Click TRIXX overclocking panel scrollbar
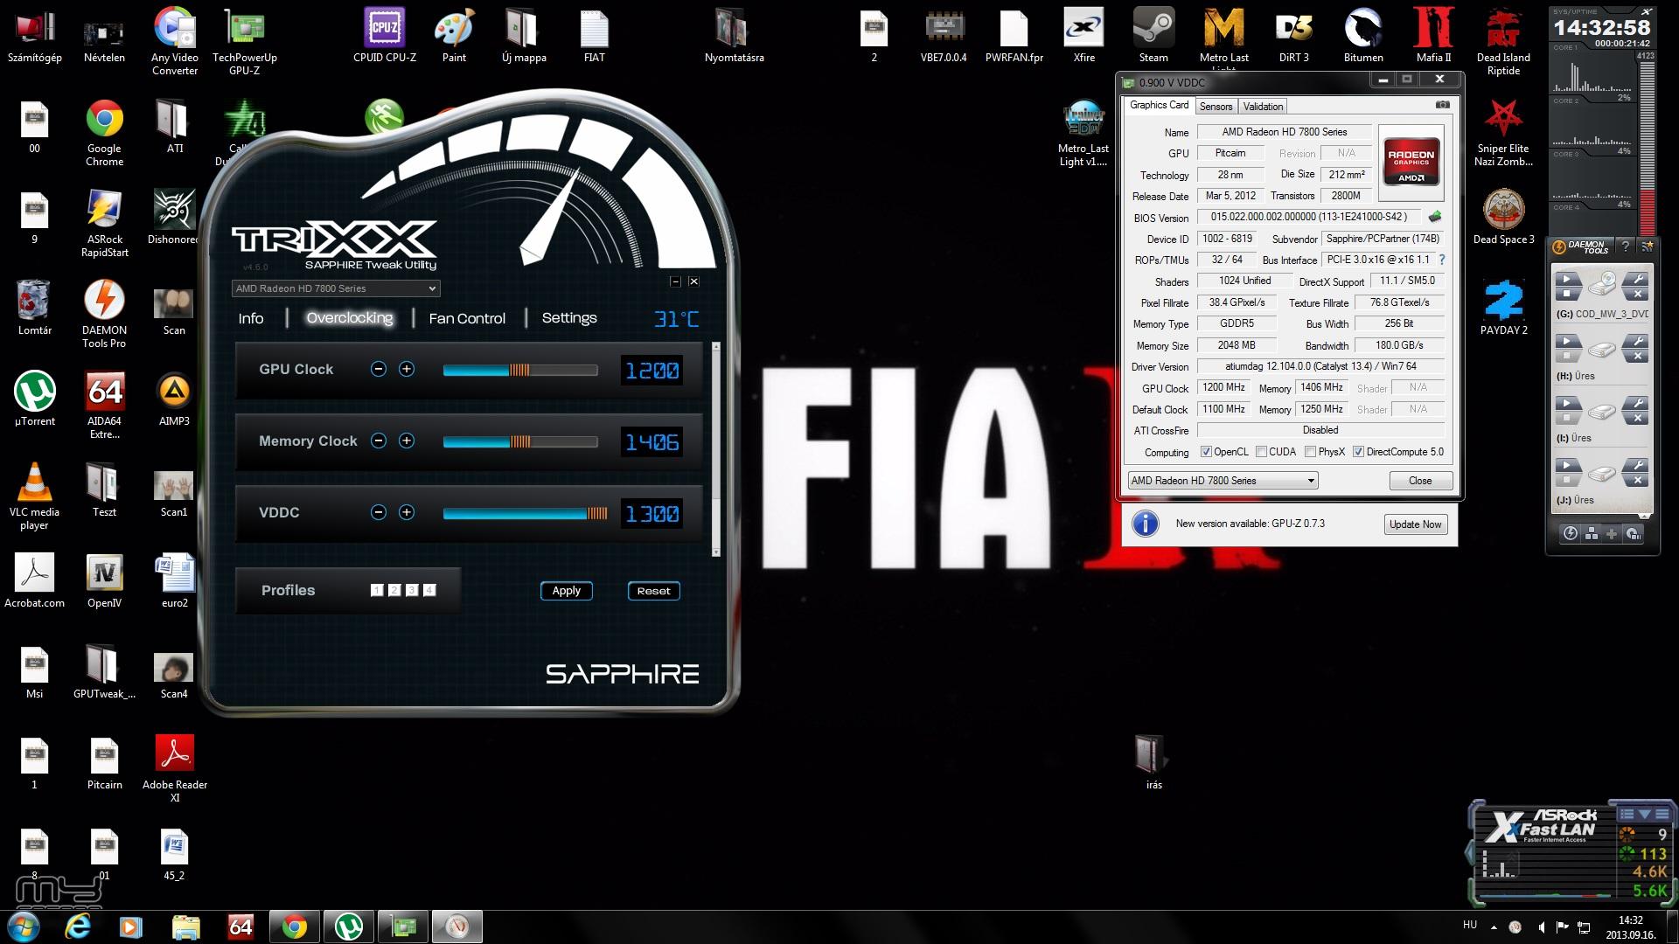This screenshot has height=944, width=1679. click(716, 449)
